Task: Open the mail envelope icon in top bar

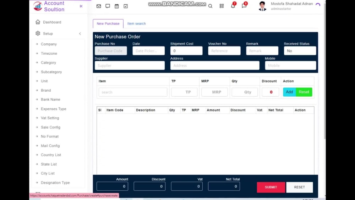Action: coord(99,6)
